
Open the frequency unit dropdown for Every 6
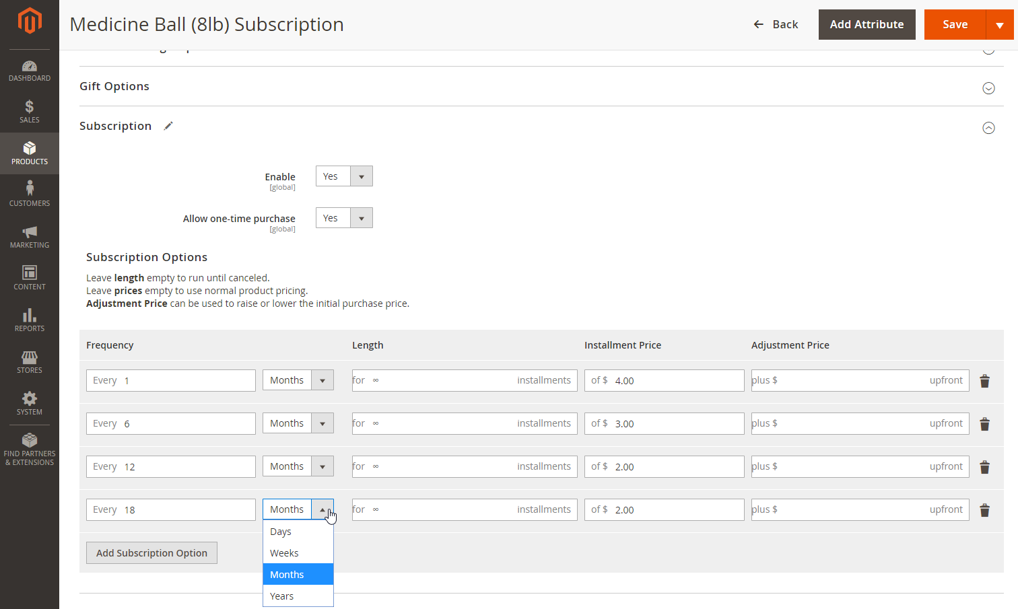tap(298, 423)
